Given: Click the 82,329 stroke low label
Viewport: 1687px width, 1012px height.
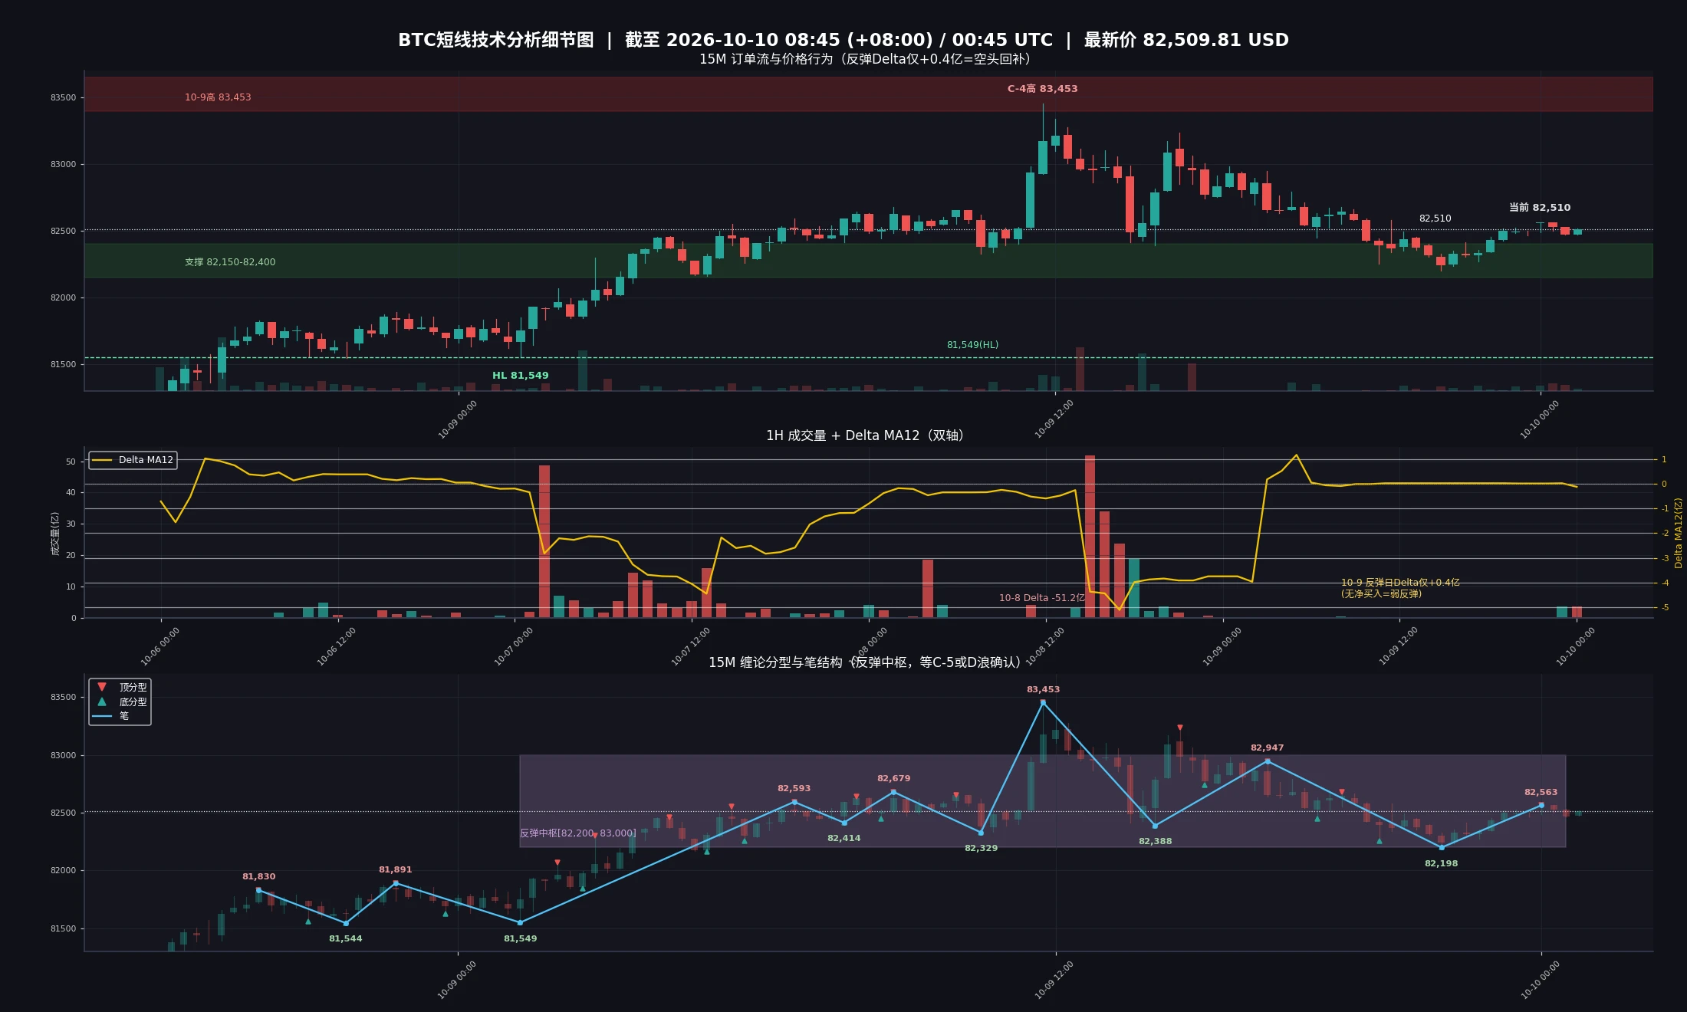Looking at the screenshot, I should point(981,849).
